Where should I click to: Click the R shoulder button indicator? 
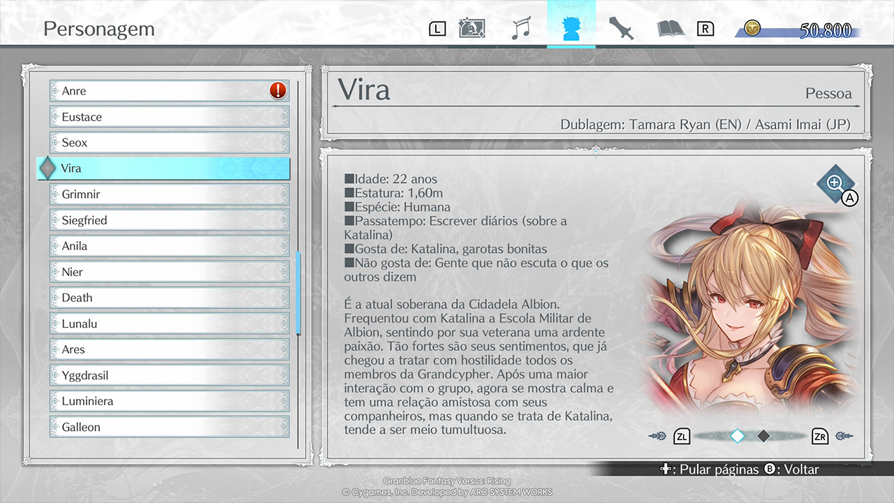(x=705, y=29)
